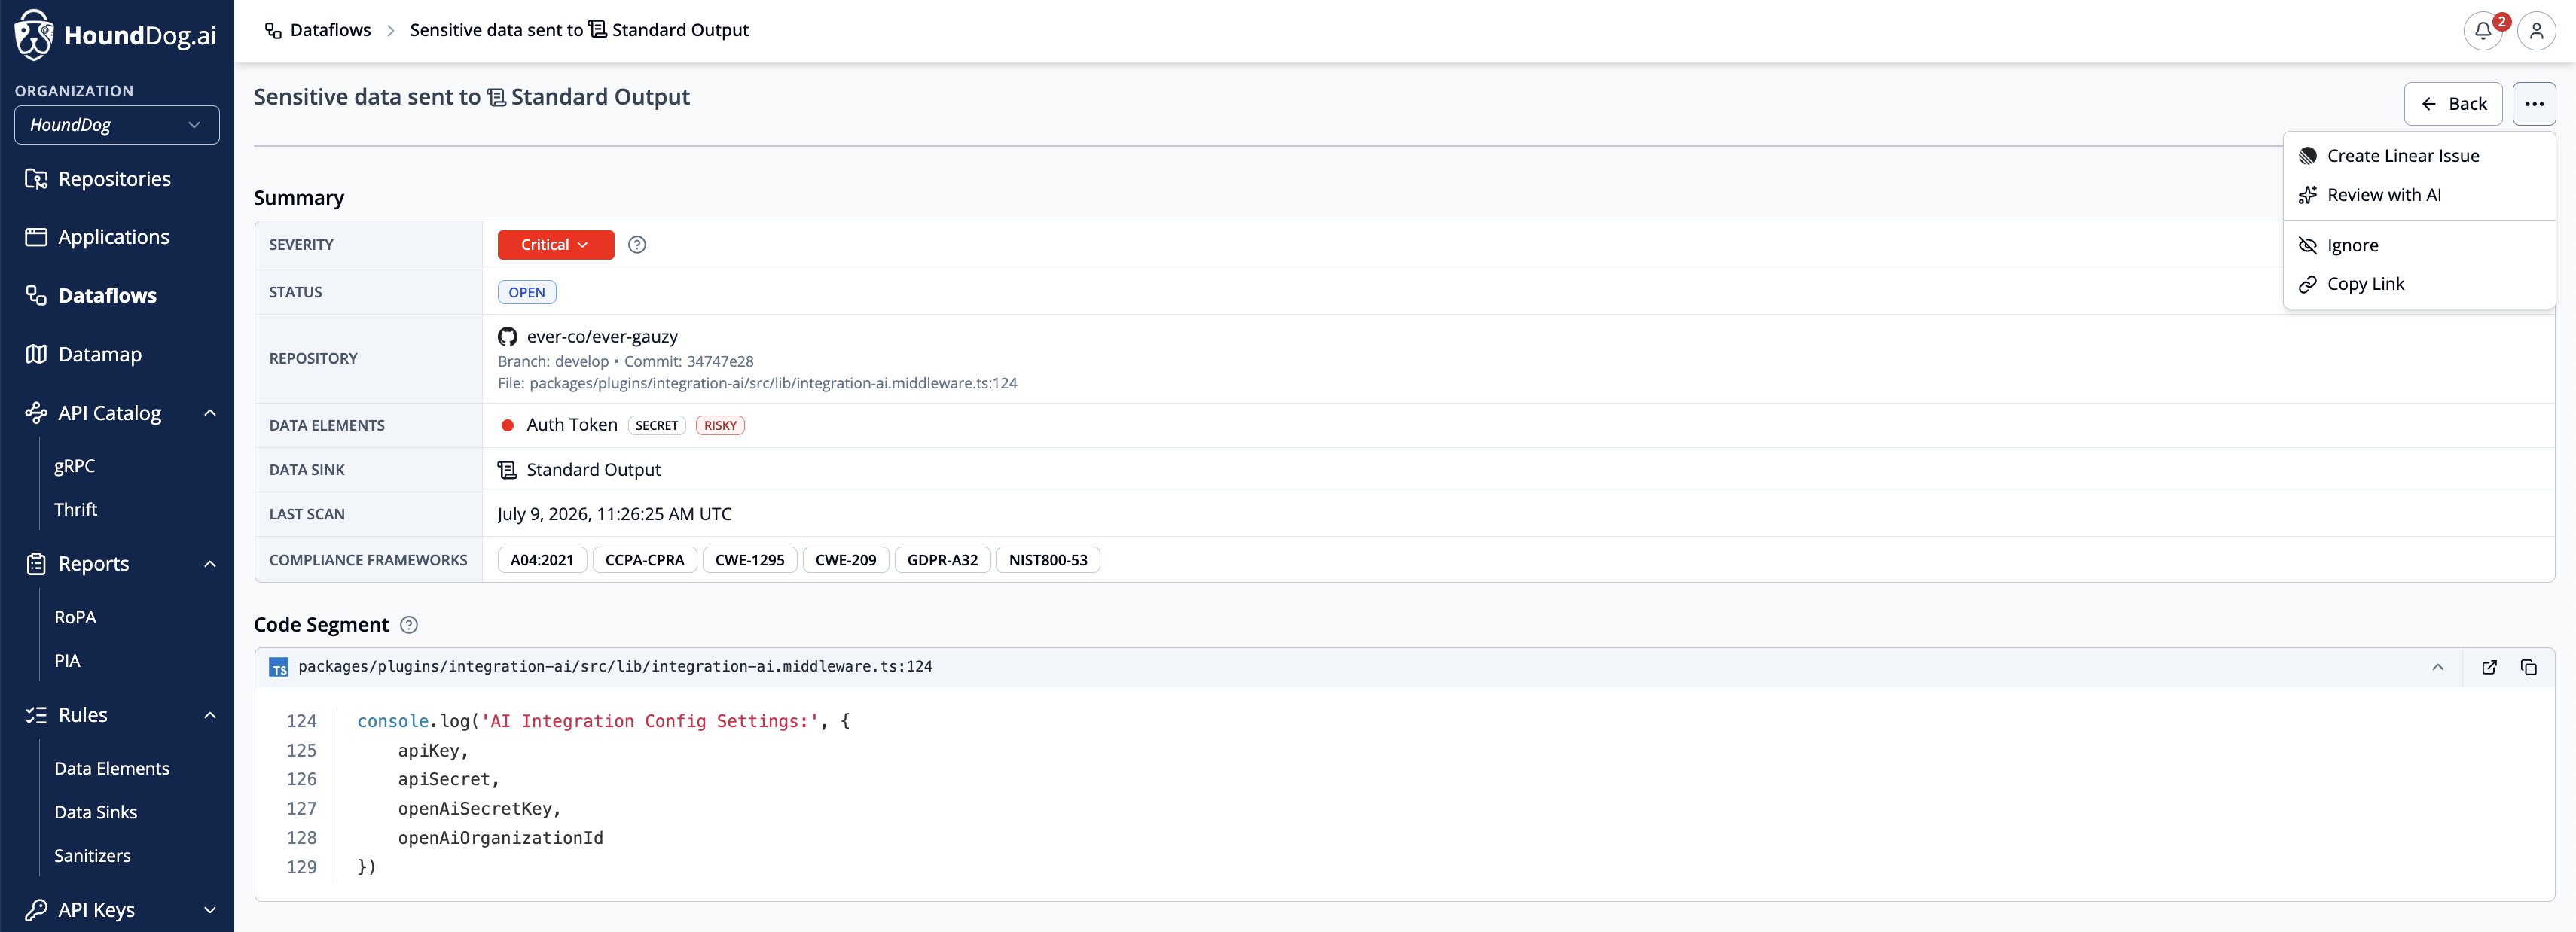Click the CWE-209 compliance tag
Image resolution: width=2576 pixels, height=932 pixels.
846,561
